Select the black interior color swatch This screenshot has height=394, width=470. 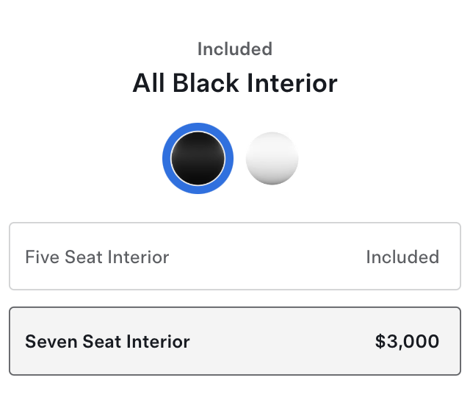pos(198,158)
